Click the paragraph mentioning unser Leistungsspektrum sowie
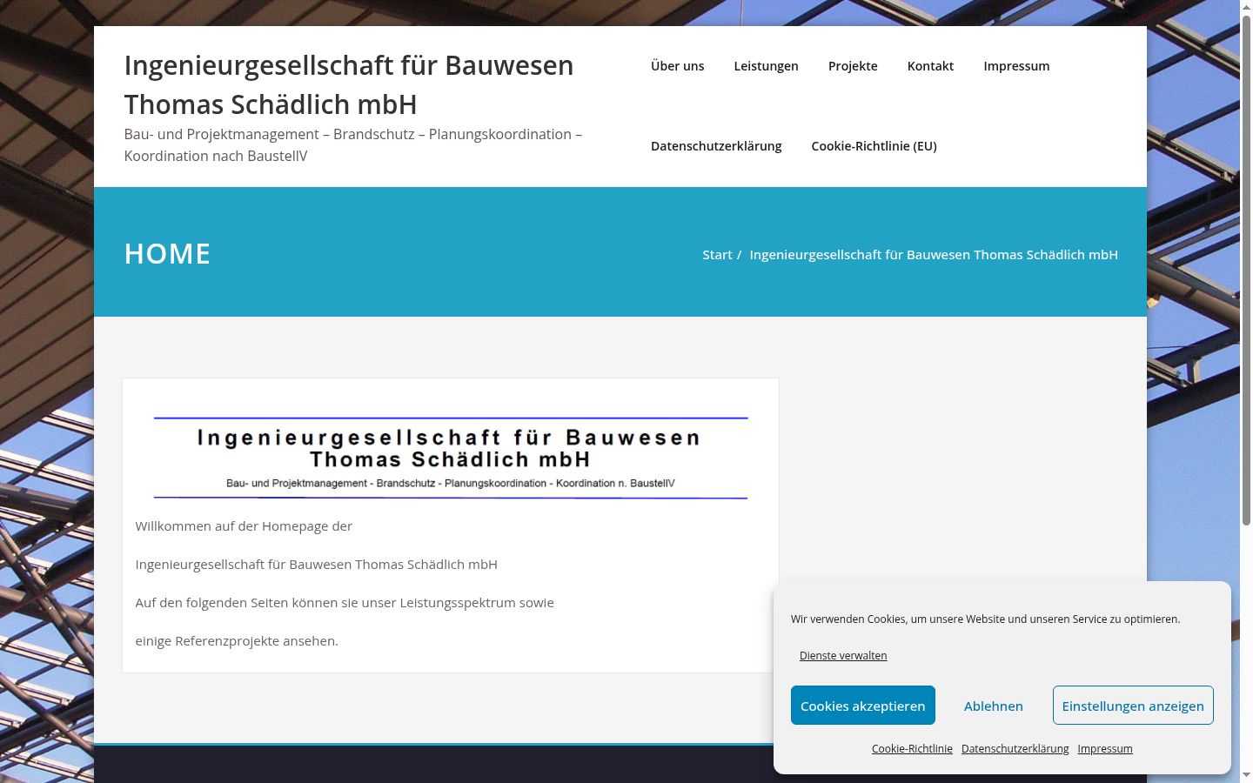Image resolution: width=1253 pixels, height=783 pixels. 345,603
